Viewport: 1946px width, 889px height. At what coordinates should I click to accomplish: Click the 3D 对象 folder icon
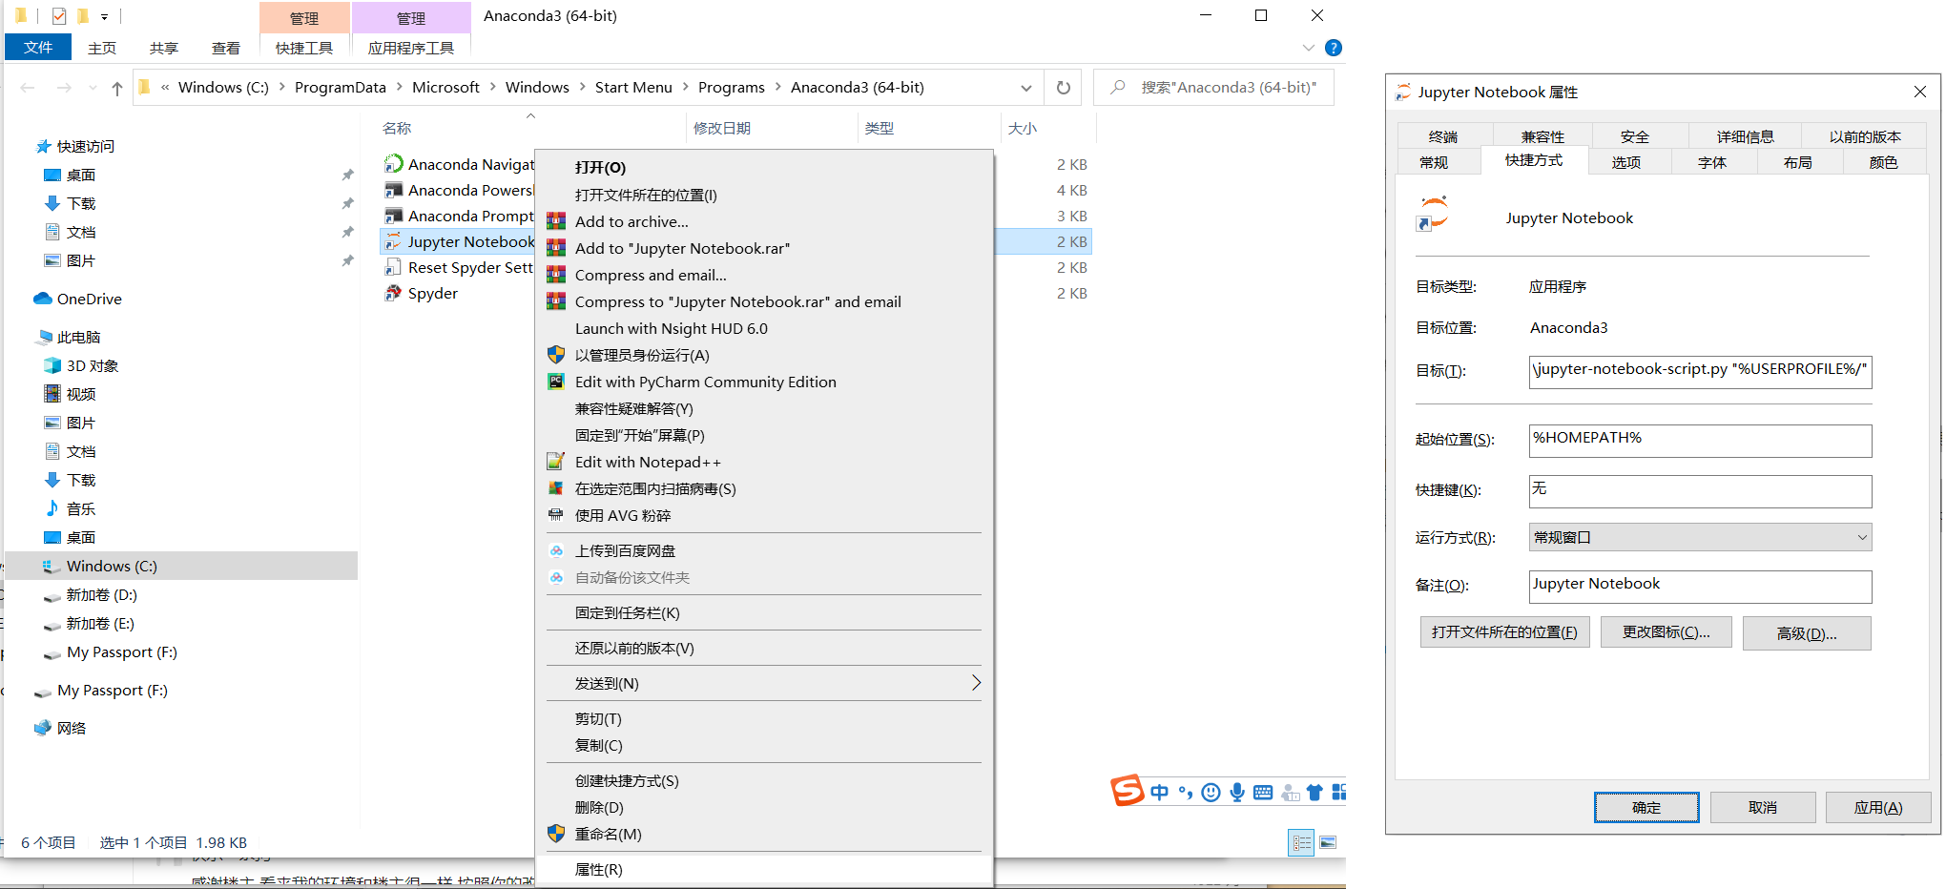tap(52, 365)
